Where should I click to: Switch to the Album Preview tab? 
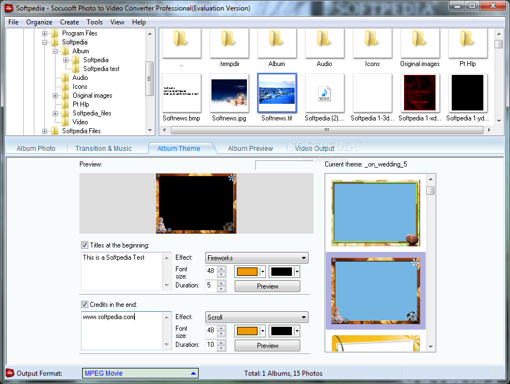tap(250, 148)
